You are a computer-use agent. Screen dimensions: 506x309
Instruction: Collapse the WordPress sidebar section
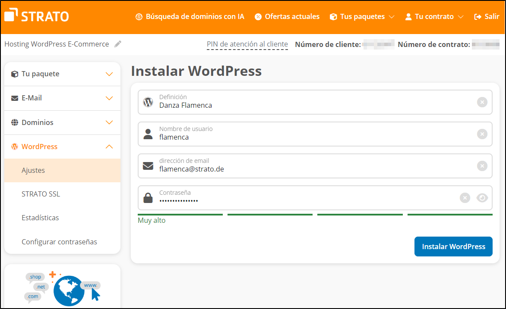click(109, 147)
